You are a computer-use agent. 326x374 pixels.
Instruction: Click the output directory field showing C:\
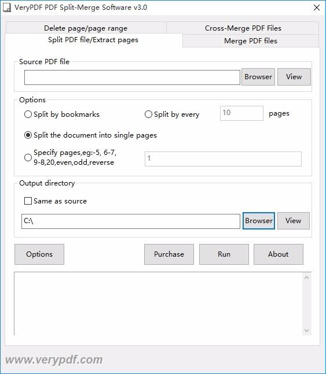[x=131, y=221]
